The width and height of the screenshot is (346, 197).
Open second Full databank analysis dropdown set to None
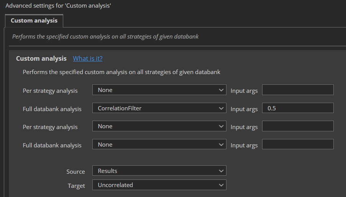(159, 144)
